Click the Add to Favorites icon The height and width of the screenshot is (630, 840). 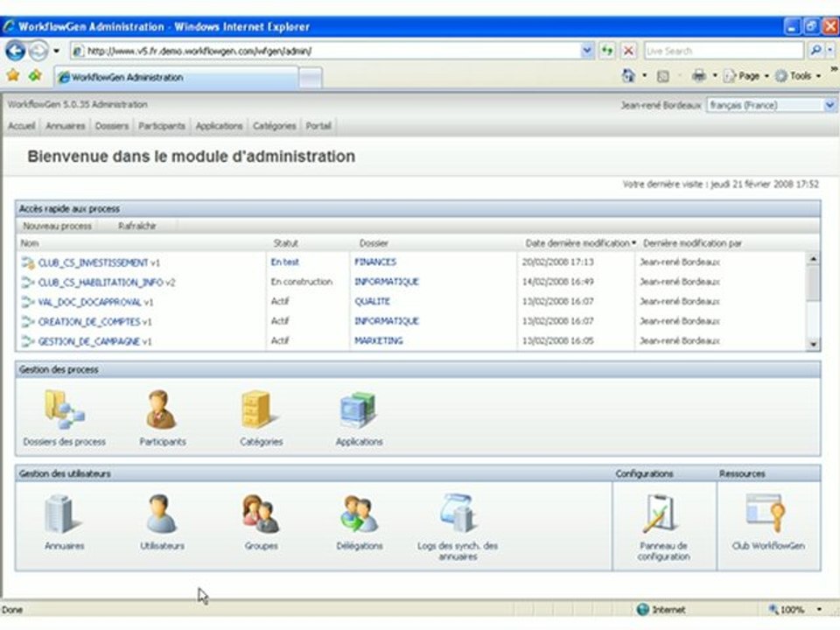tap(35, 76)
